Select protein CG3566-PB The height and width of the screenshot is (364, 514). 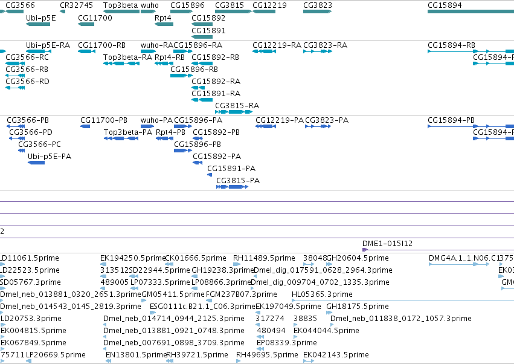28,120
